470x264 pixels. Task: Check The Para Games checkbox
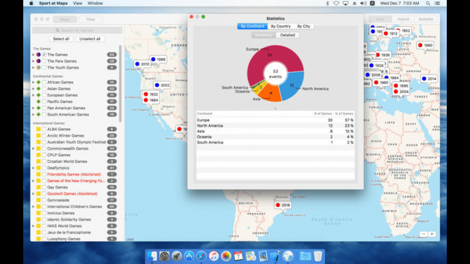44,61
